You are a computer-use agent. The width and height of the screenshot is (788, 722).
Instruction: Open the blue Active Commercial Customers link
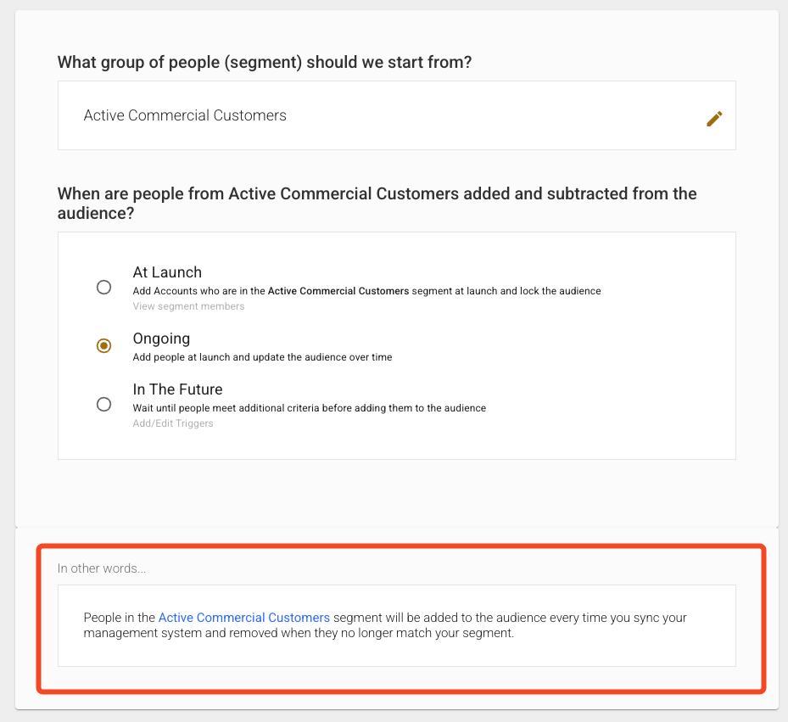[x=244, y=618]
